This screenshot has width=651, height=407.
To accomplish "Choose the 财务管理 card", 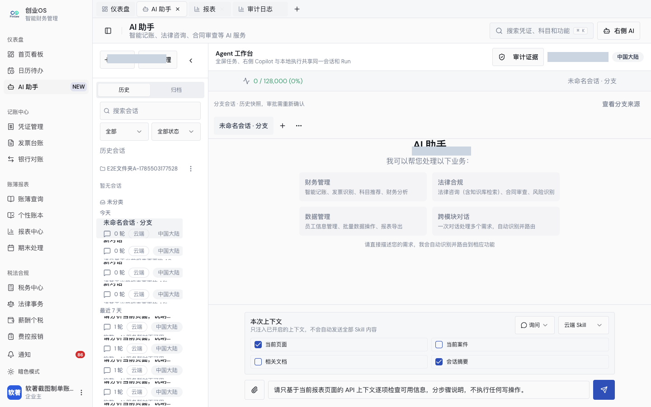I will (363, 187).
